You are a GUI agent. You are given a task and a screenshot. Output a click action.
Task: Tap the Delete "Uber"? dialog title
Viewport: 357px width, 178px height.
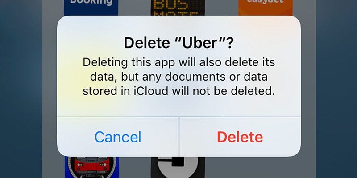coord(178,43)
